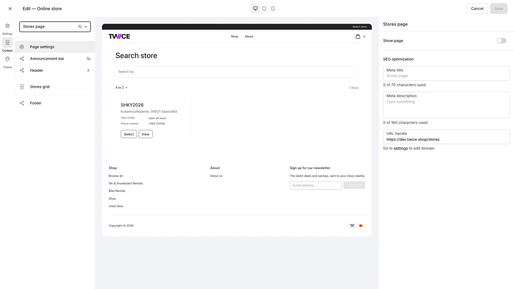Click 'Open 24 hours' text
Viewport: 514px width, 289px height.
[157, 118]
